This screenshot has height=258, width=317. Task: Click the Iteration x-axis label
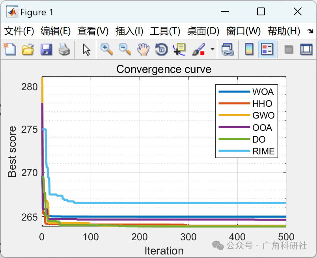click(x=164, y=251)
